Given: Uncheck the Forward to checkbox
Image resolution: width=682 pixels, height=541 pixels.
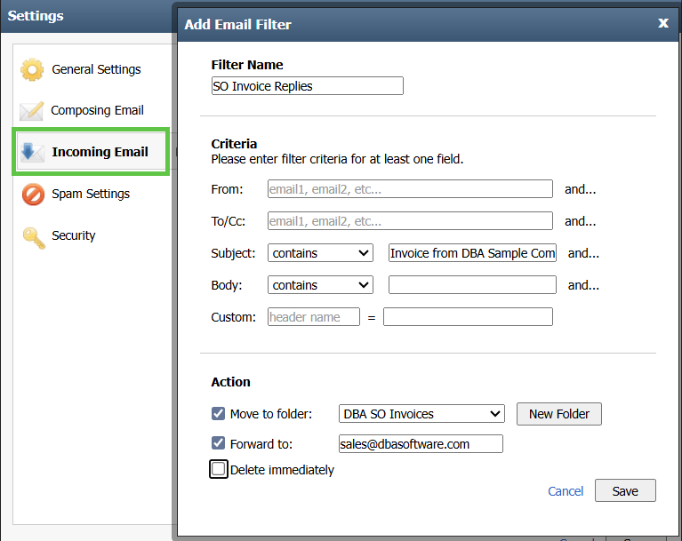Looking at the screenshot, I should pos(219,443).
